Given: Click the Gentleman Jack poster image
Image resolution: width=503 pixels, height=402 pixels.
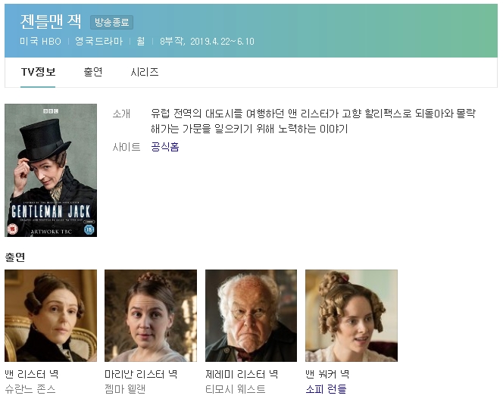Looking at the screenshot, I should (51, 170).
